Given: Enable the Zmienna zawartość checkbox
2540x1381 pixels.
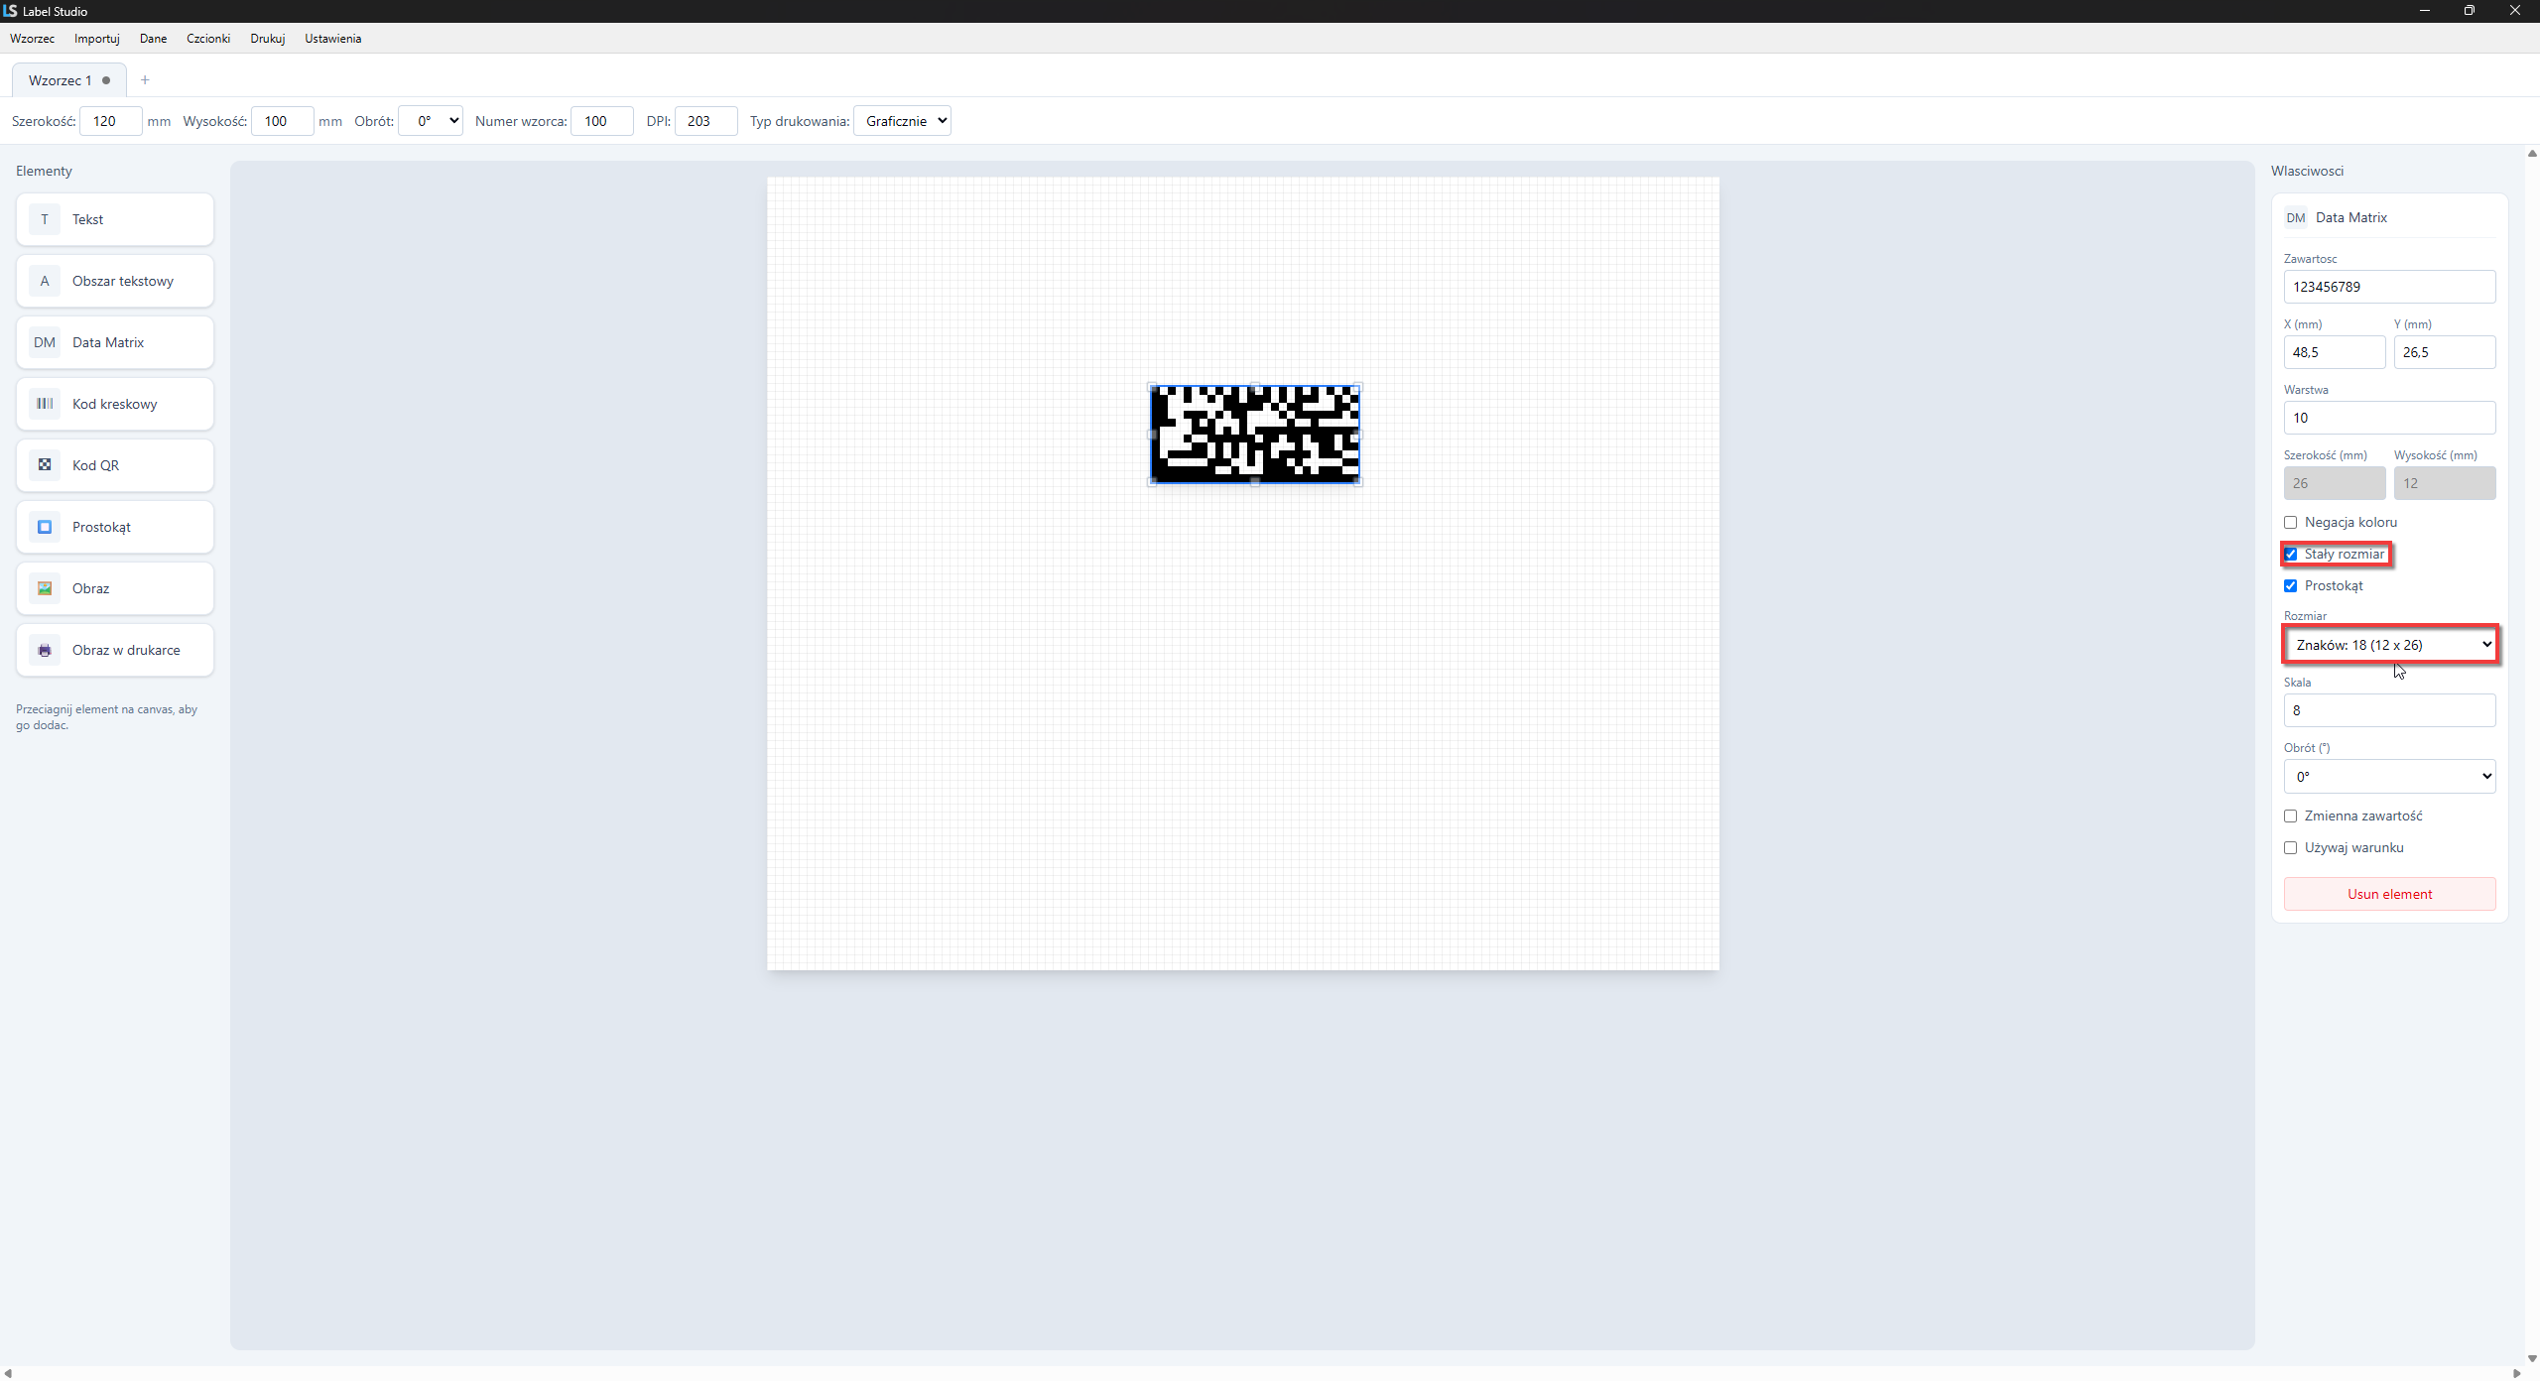Looking at the screenshot, I should click(x=2290, y=816).
